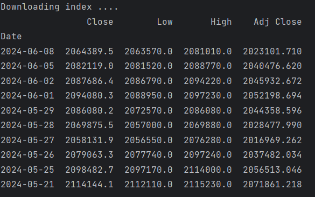Click the date 2024-05-28
Screen dimensions: 315x197
click(x=27, y=125)
